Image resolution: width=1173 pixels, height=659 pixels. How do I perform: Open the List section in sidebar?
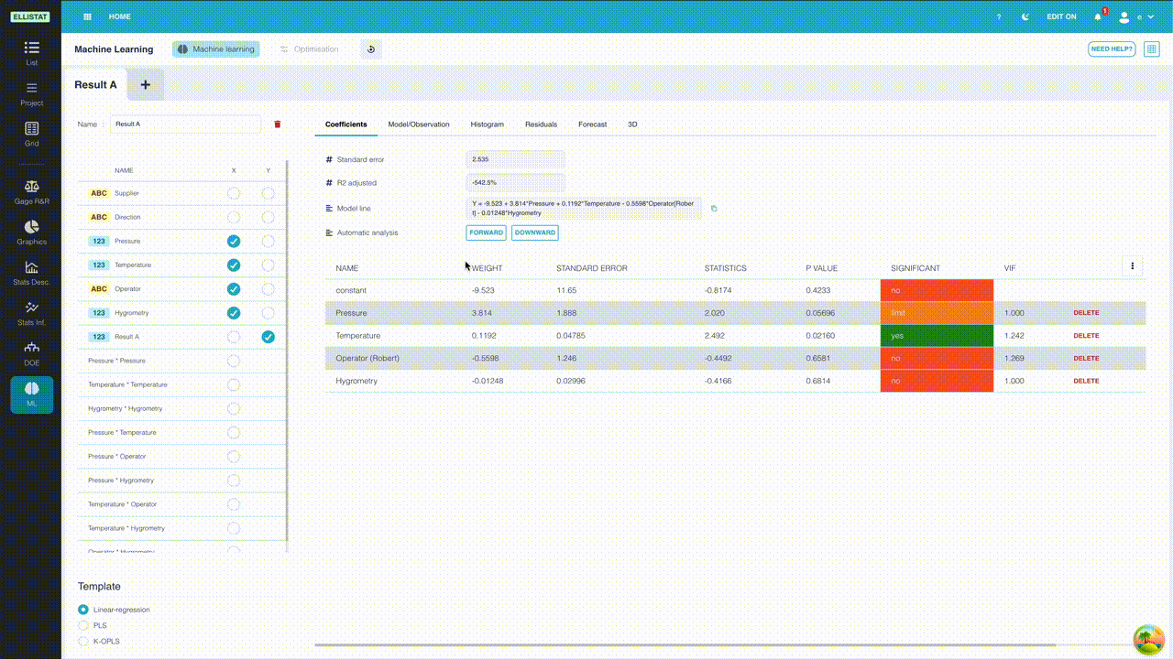[31, 53]
